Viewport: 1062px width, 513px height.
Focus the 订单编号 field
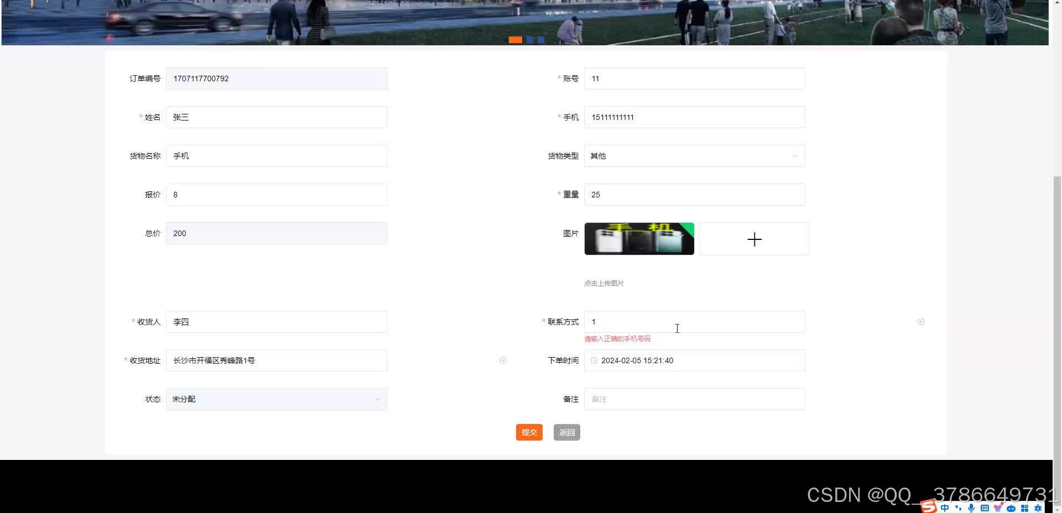point(277,78)
